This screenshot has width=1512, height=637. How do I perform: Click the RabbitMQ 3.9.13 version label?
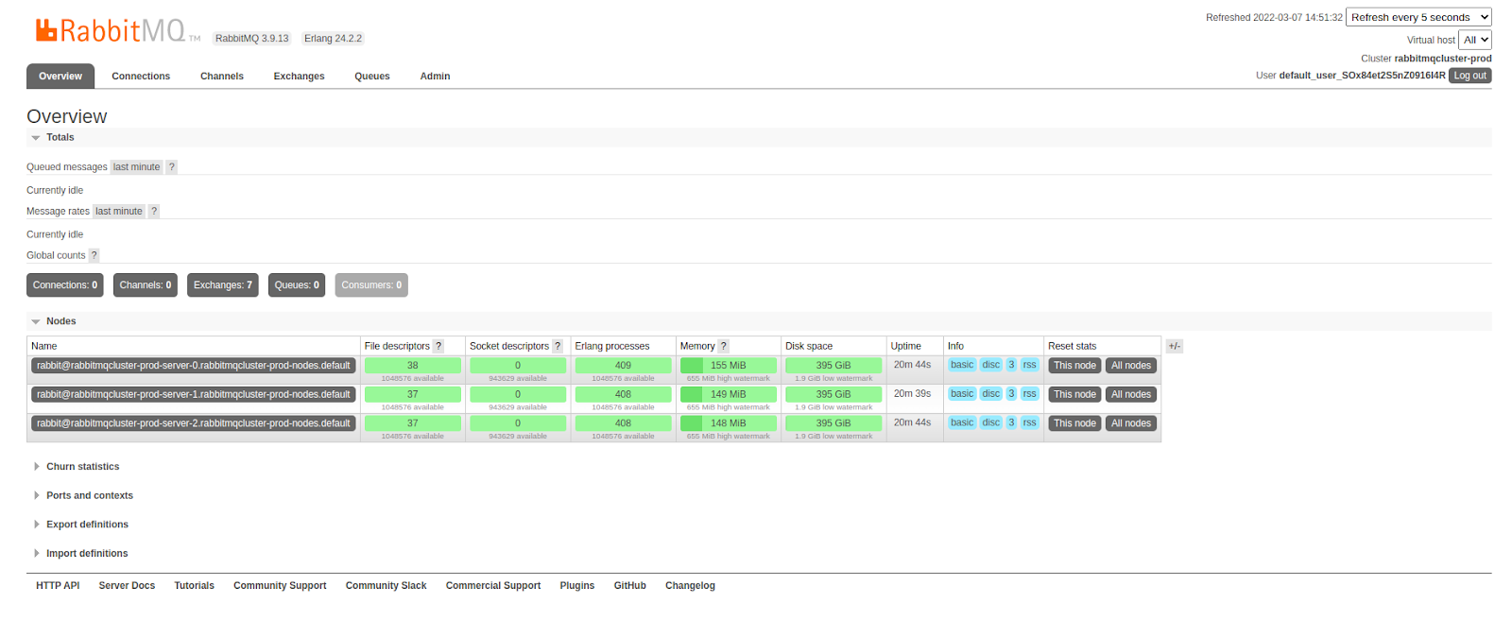(x=252, y=39)
